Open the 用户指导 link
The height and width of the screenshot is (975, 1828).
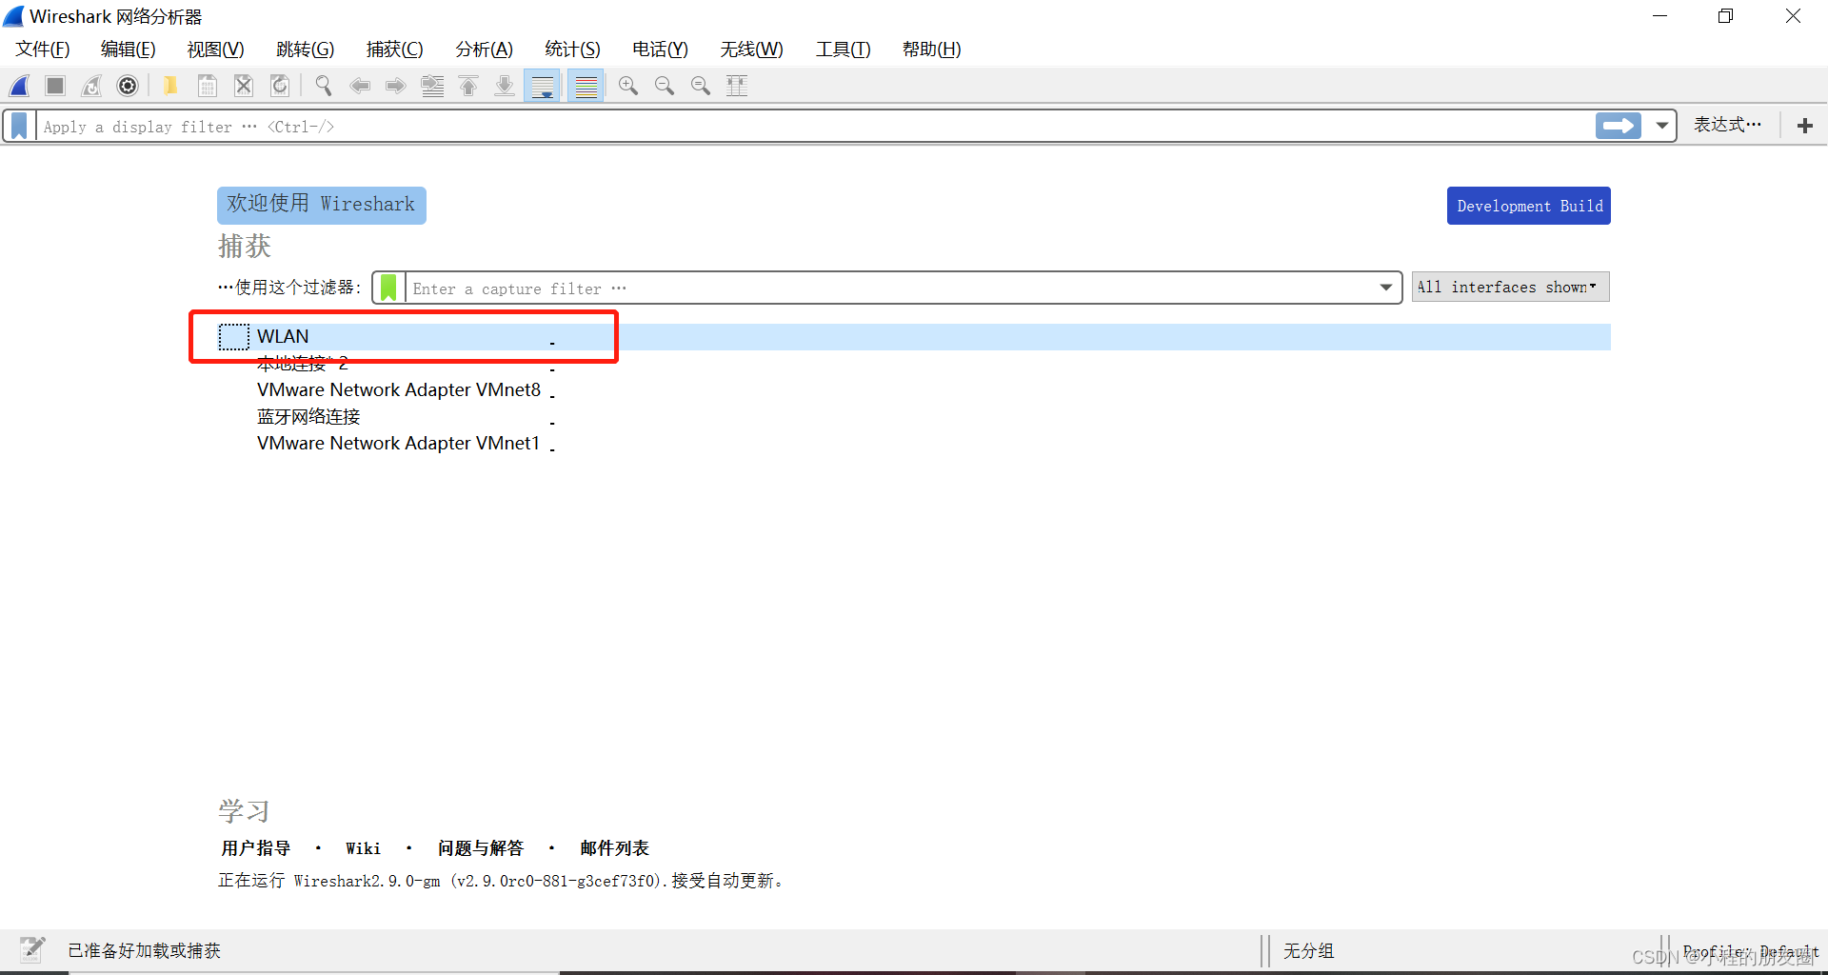coord(256,848)
